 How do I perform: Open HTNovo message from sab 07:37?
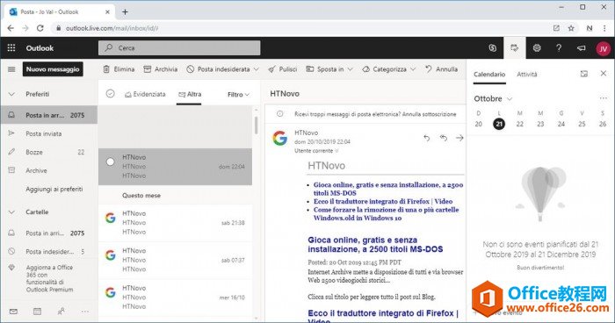click(176, 260)
